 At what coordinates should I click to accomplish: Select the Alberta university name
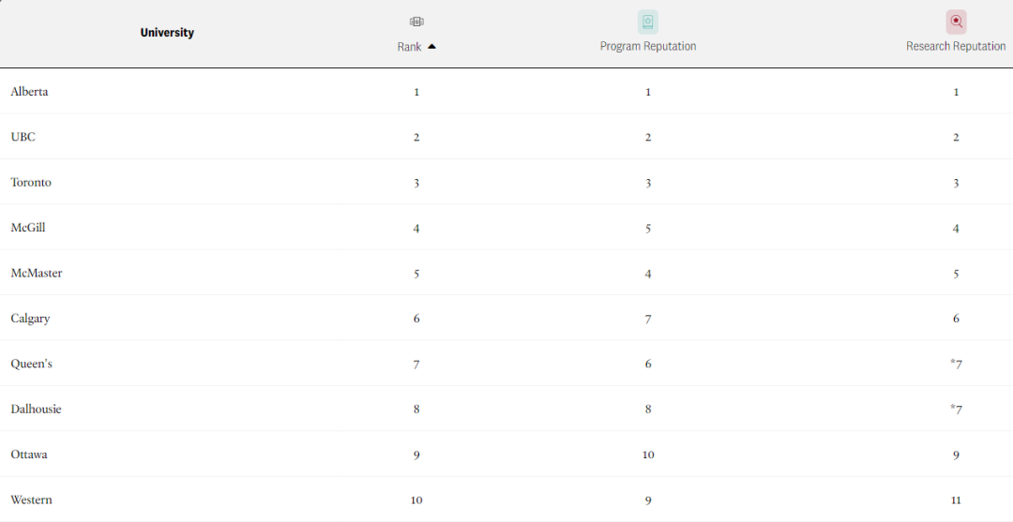(30, 92)
